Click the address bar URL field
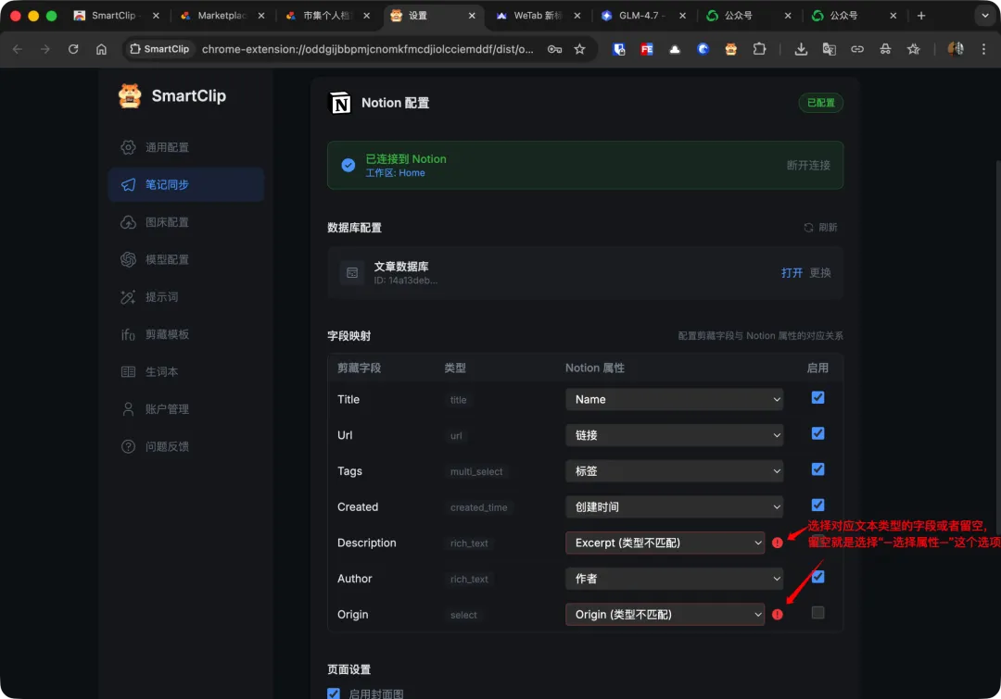The height and width of the screenshot is (699, 1001). pyautogui.click(x=367, y=49)
